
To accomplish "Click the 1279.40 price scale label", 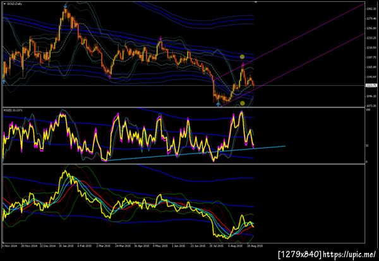I will [371, 18].
